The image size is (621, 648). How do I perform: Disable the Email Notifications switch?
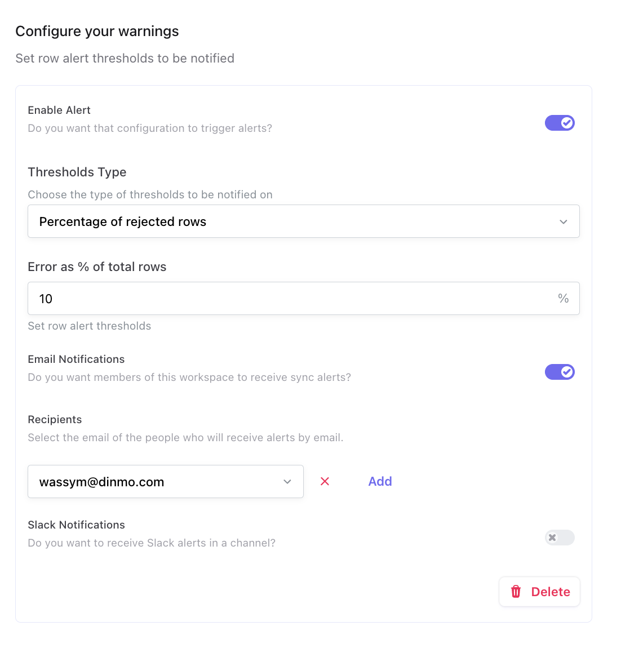coord(559,372)
